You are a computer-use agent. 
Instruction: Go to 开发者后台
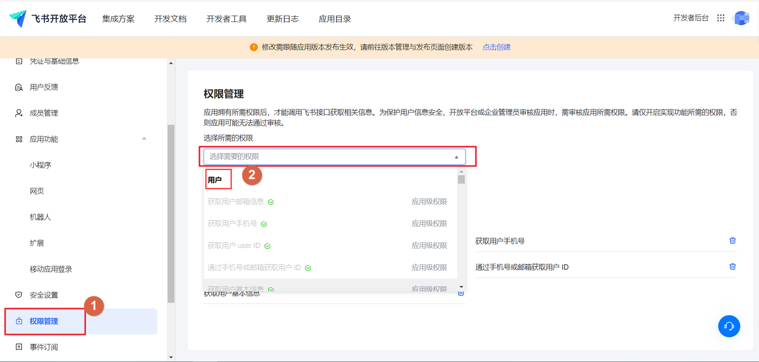pos(691,18)
